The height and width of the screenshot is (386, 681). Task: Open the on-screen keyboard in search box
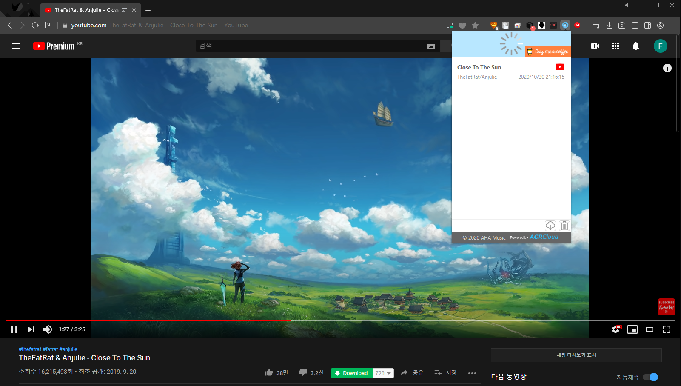[x=431, y=46]
